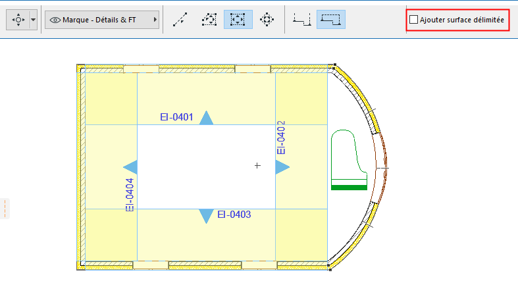Click the orange dashed panel handle at left edge
This screenshot has height=287, width=518.
[x=5, y=209]
